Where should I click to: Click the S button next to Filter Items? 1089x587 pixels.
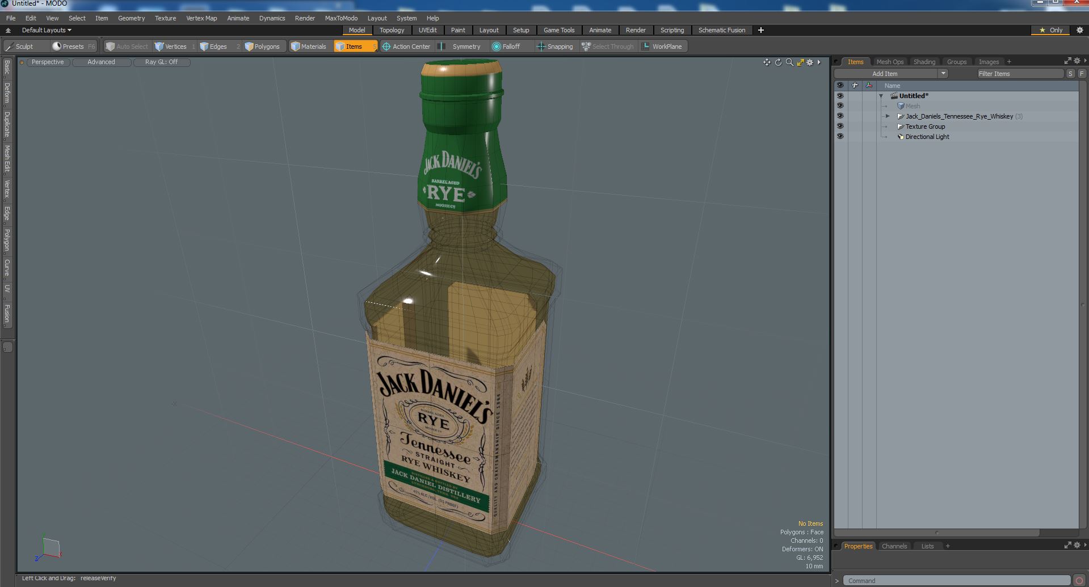(x=1070, y=74)
